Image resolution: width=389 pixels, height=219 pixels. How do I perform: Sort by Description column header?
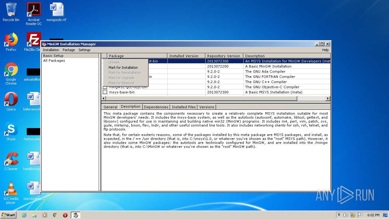point(287,56)
